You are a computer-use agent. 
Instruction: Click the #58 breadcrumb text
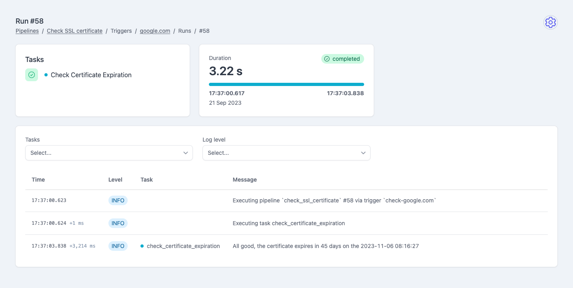click(x=204, y=31)
